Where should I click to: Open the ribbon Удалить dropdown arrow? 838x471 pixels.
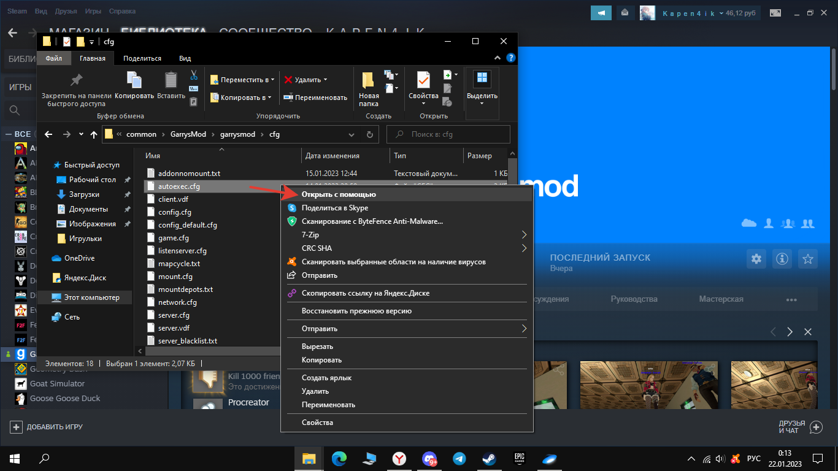[x=325, y=80]
